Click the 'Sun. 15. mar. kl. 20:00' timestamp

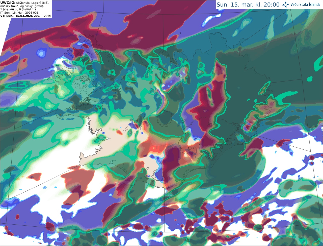tap(248, 5)
